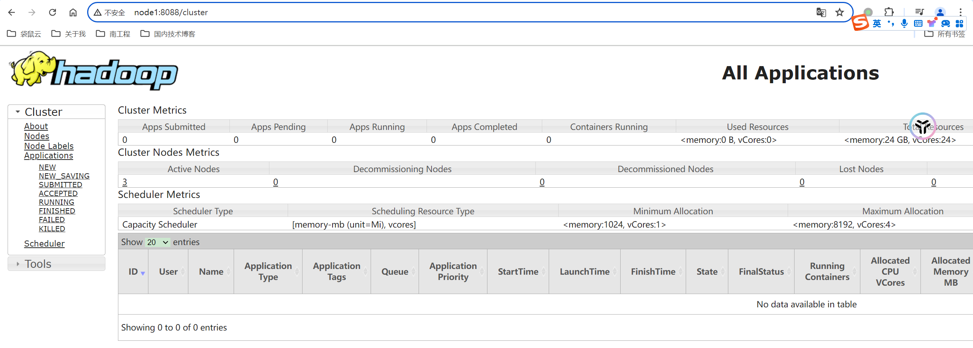The image size is (973, 348).
Task: Filter applications by ACCEPTED state
Action: [58, 193]
